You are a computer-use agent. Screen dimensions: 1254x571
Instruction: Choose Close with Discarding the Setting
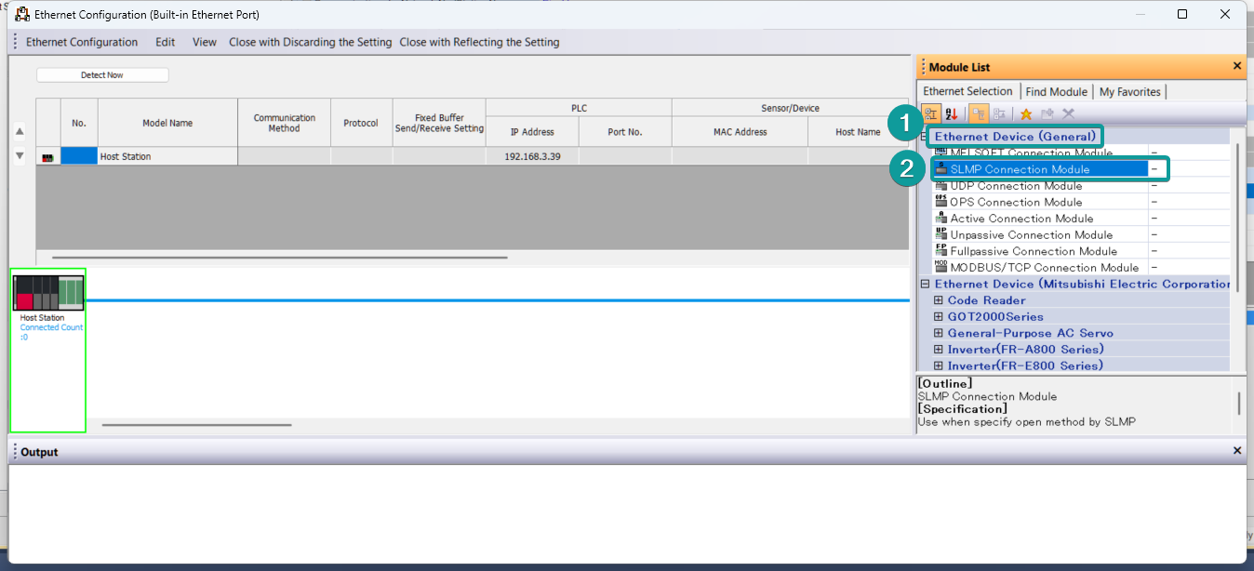[x=311, y=42]
